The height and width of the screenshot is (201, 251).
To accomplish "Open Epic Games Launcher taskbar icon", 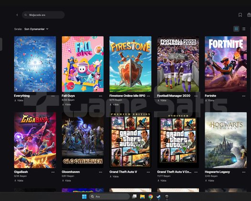I will (167, 196).
